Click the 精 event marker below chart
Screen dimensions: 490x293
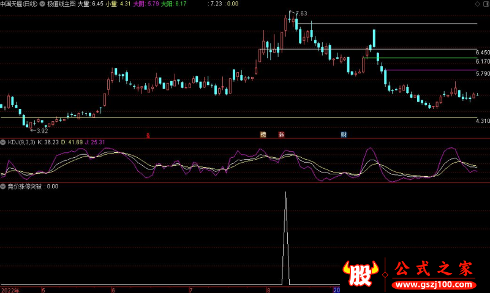tap(263, 135)
